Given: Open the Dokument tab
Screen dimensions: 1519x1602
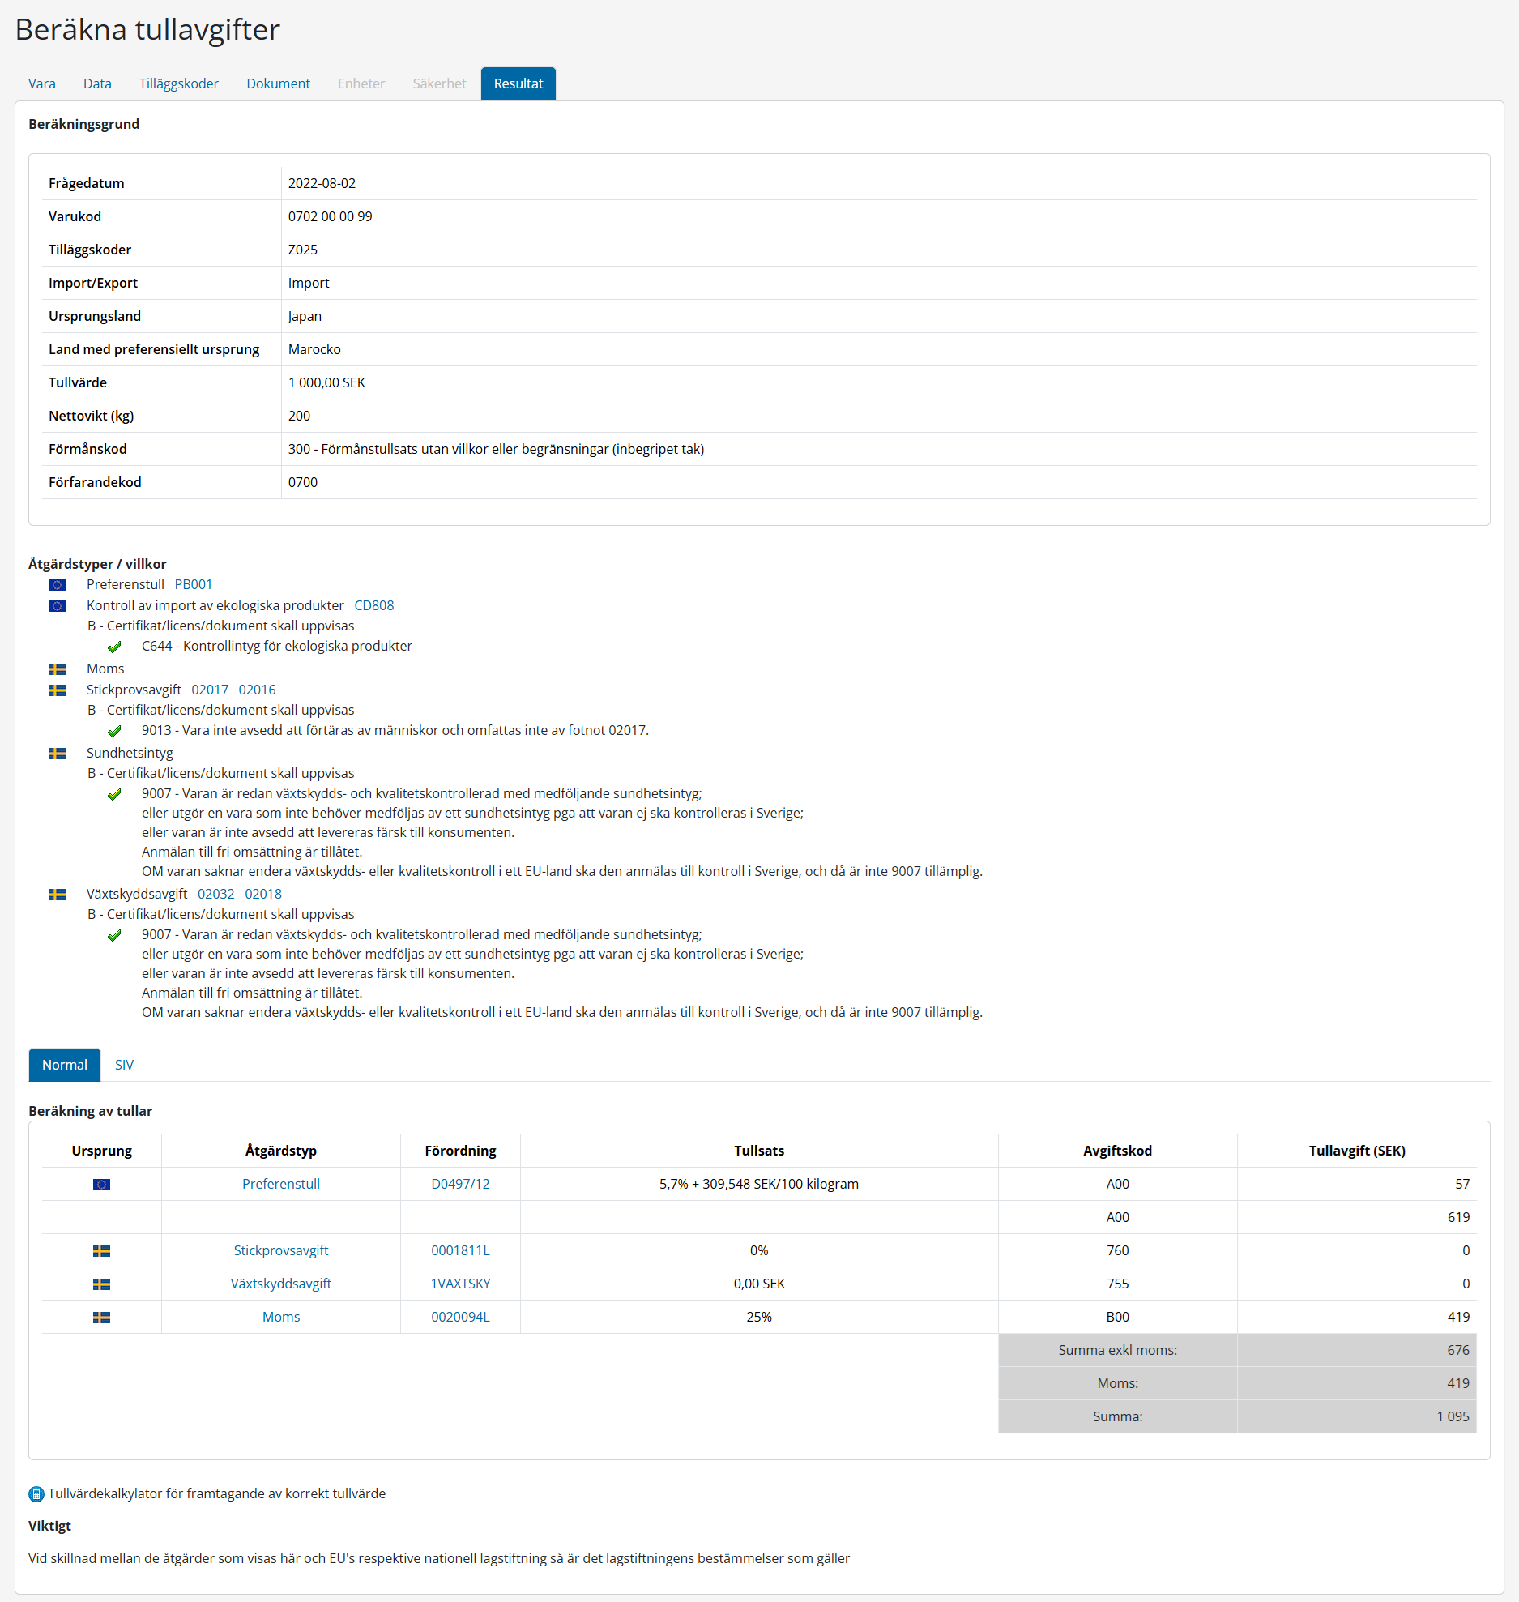Looking at the screenshot, I should tap(278, 84).
